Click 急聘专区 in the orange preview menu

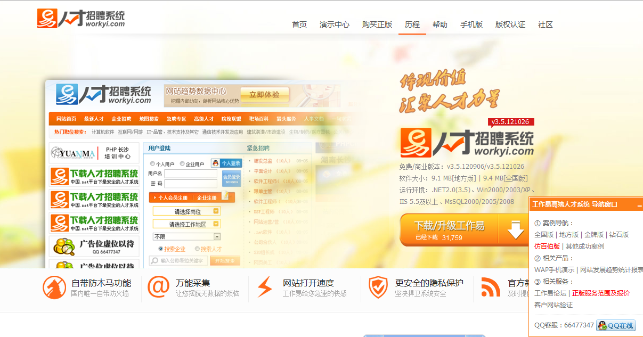tap(176, 118)
